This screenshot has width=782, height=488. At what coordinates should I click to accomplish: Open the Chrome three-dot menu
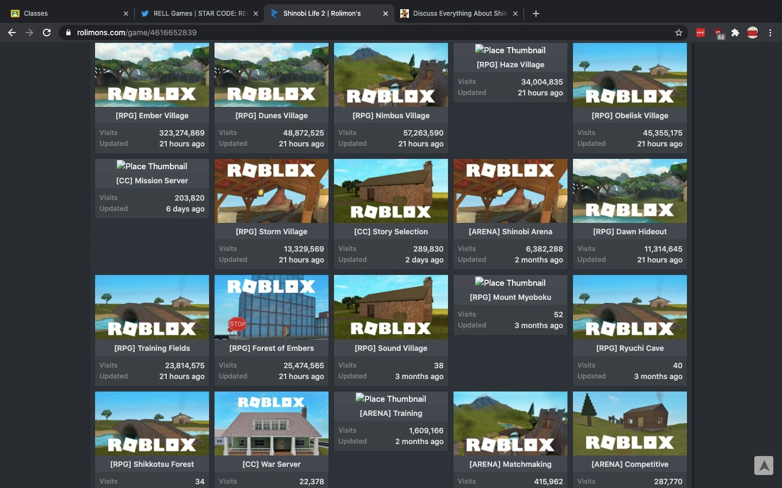pos(770,33)
